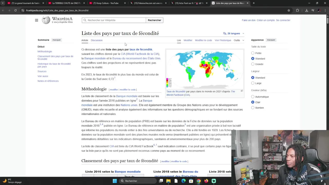Hide the Sommaire sidebar with masquer

[57, 40]
